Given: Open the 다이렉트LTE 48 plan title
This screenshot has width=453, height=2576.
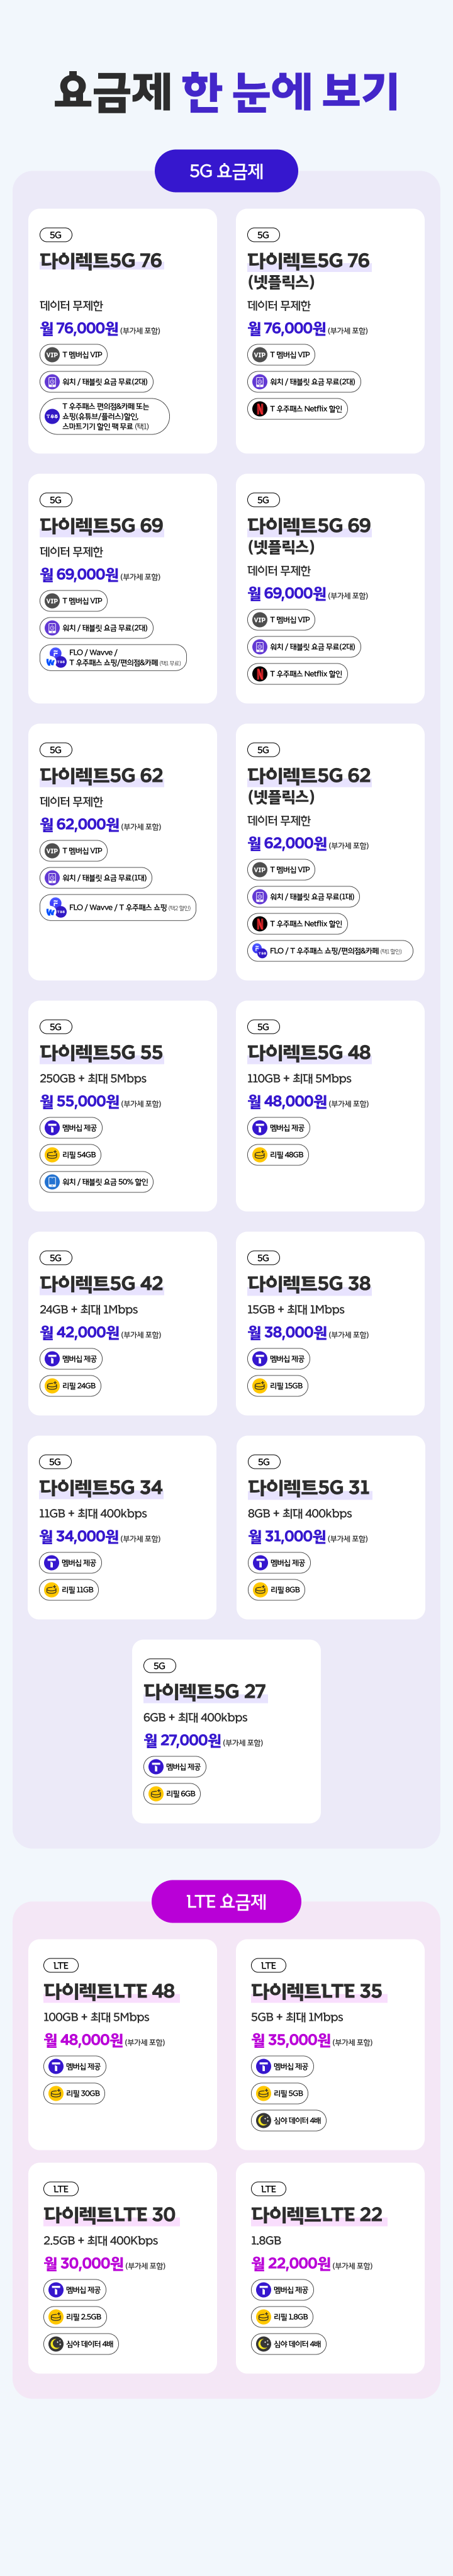Looking at the screenshot, I should [109, 1990].
